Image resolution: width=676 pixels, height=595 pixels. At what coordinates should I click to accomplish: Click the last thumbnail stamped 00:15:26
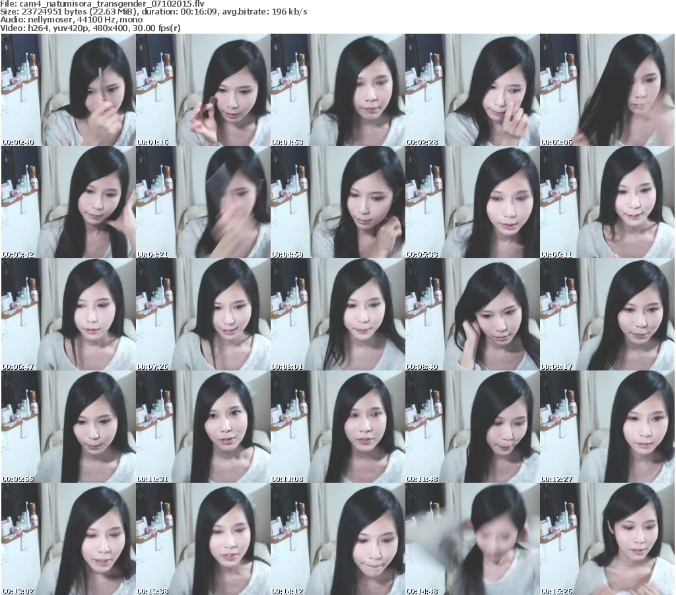(x=607, y=539)
